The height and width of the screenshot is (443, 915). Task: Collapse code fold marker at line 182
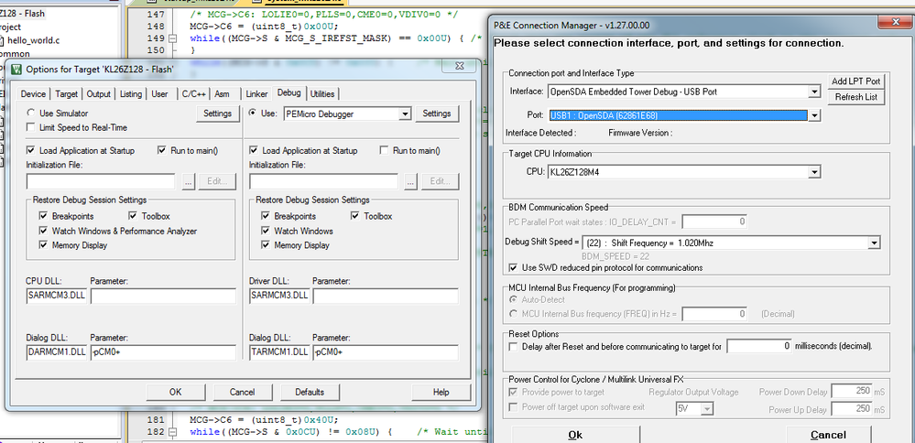click(x=172, y=433)
